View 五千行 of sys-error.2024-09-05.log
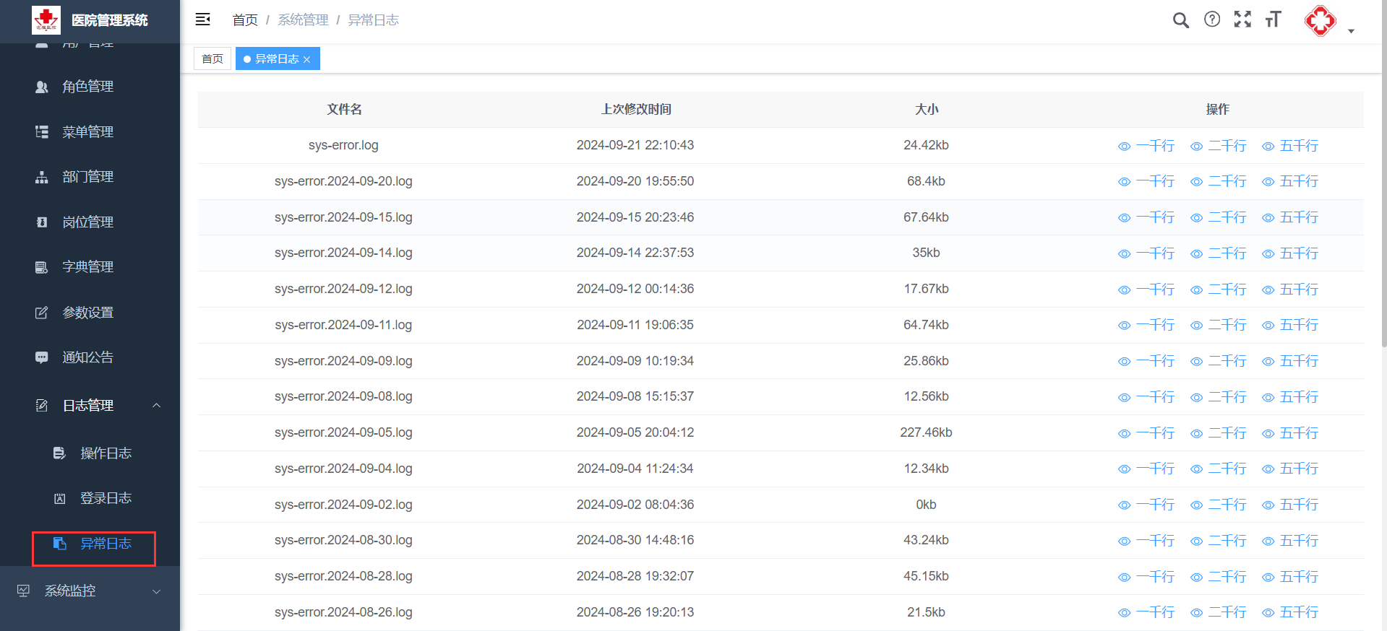 (1291, 433)
